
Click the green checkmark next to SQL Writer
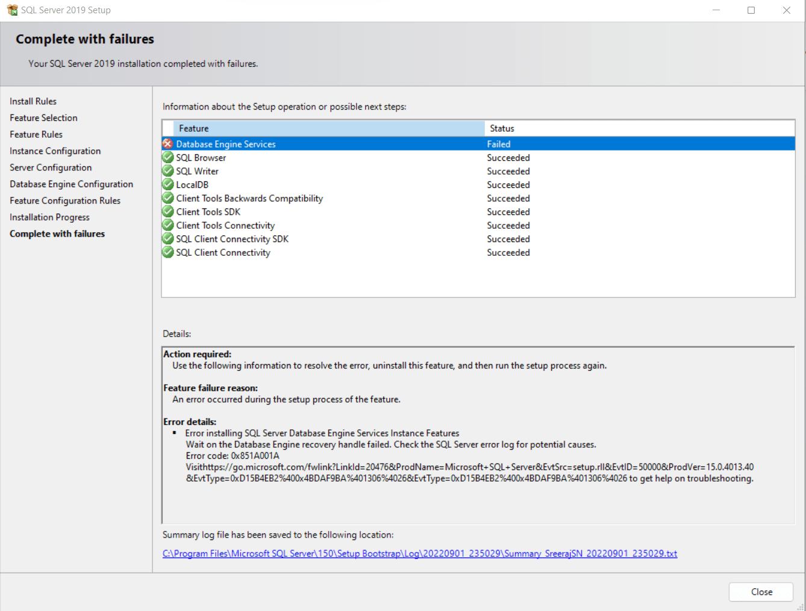tap(167, 170)
